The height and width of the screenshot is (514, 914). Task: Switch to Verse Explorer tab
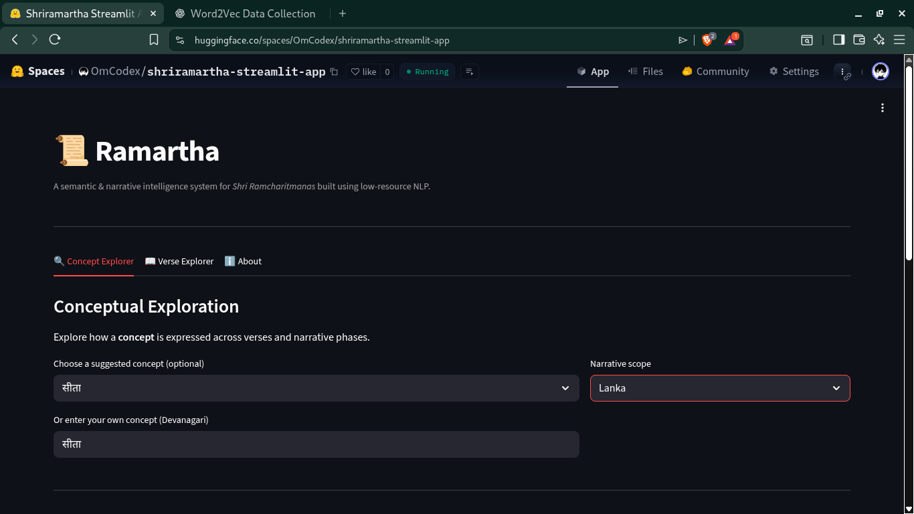coord(179,261)
